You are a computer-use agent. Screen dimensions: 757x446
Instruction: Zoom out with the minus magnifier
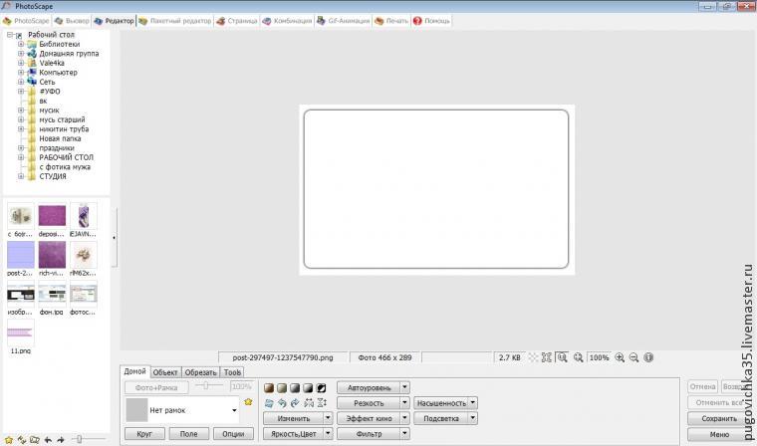click(x=633, y=357)
